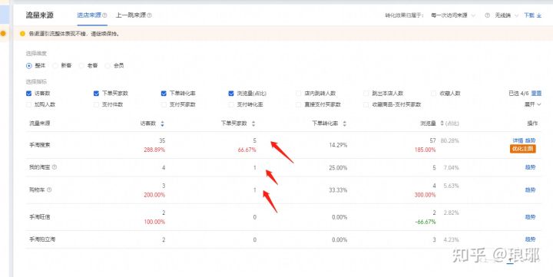The width and height of the screenshot is (553, 277).
Task: Click the 流量来源 section title
Action: point(39,15)
